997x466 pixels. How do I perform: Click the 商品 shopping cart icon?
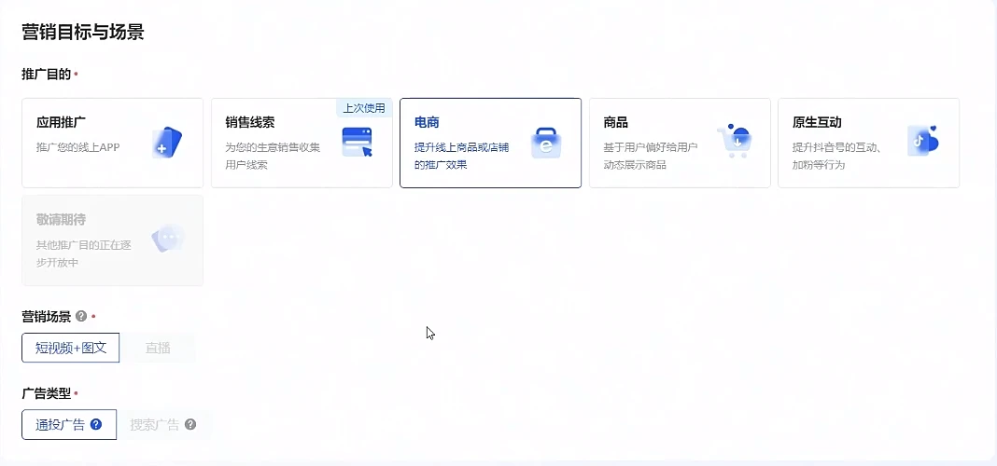point(734,142)
